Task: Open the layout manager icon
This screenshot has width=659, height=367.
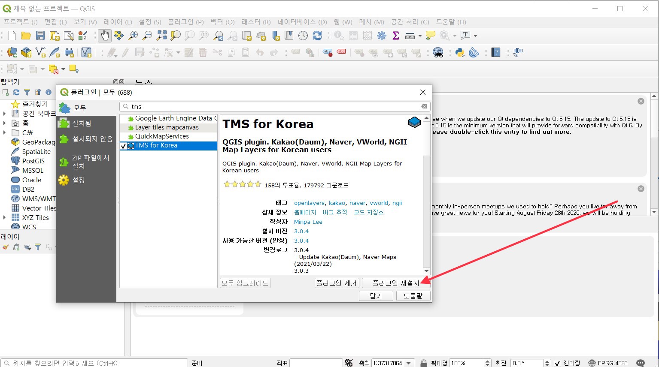Action: 69,36
